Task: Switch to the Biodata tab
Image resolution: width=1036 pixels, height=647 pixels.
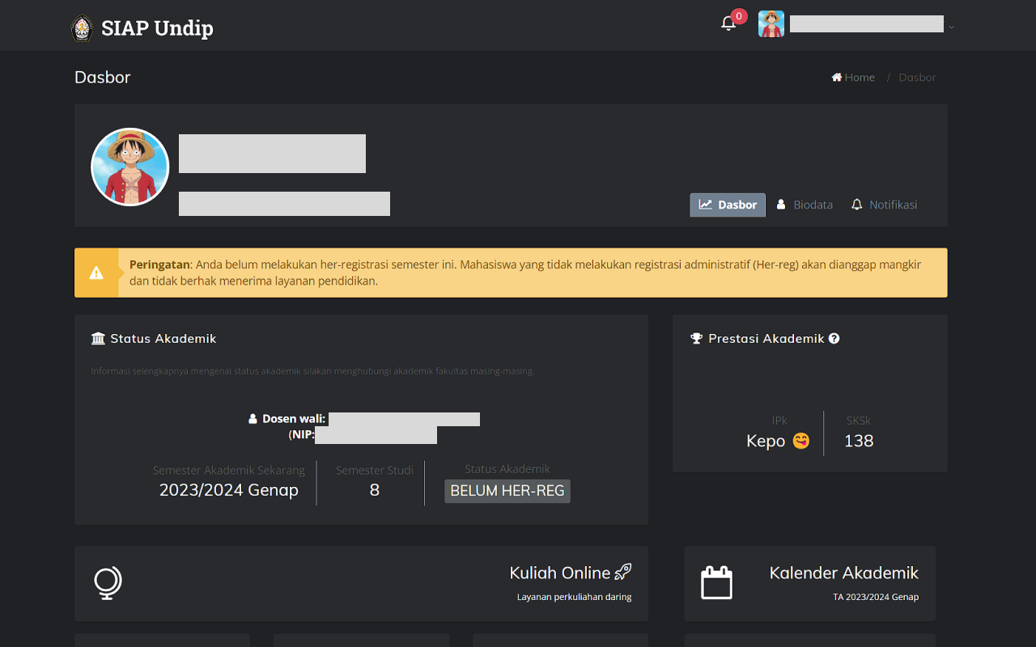Action: click(805, 205)
